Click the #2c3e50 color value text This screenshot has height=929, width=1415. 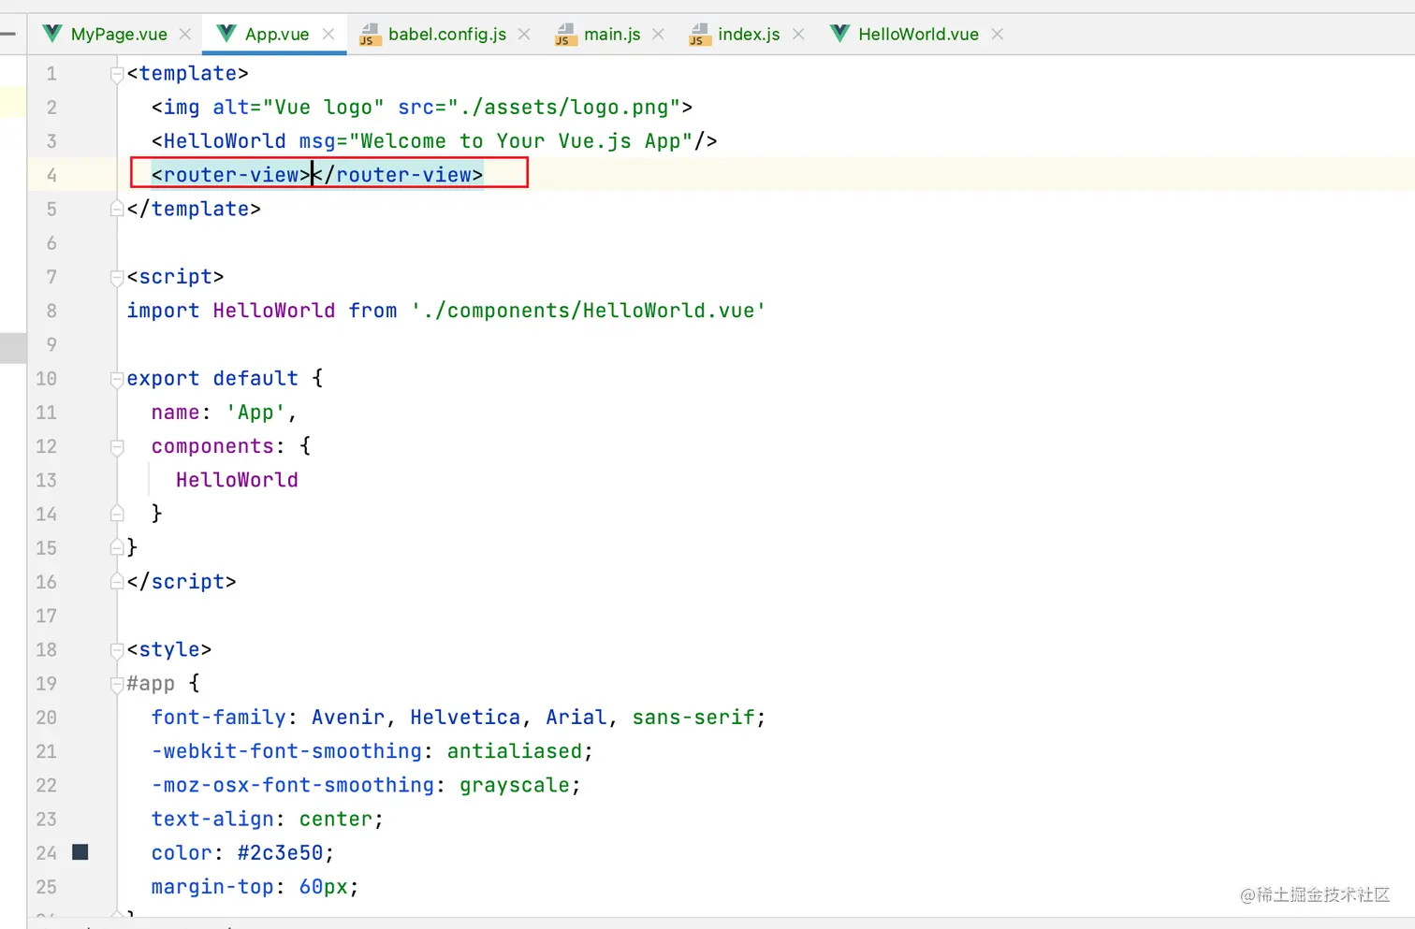[x=280, y=853]
